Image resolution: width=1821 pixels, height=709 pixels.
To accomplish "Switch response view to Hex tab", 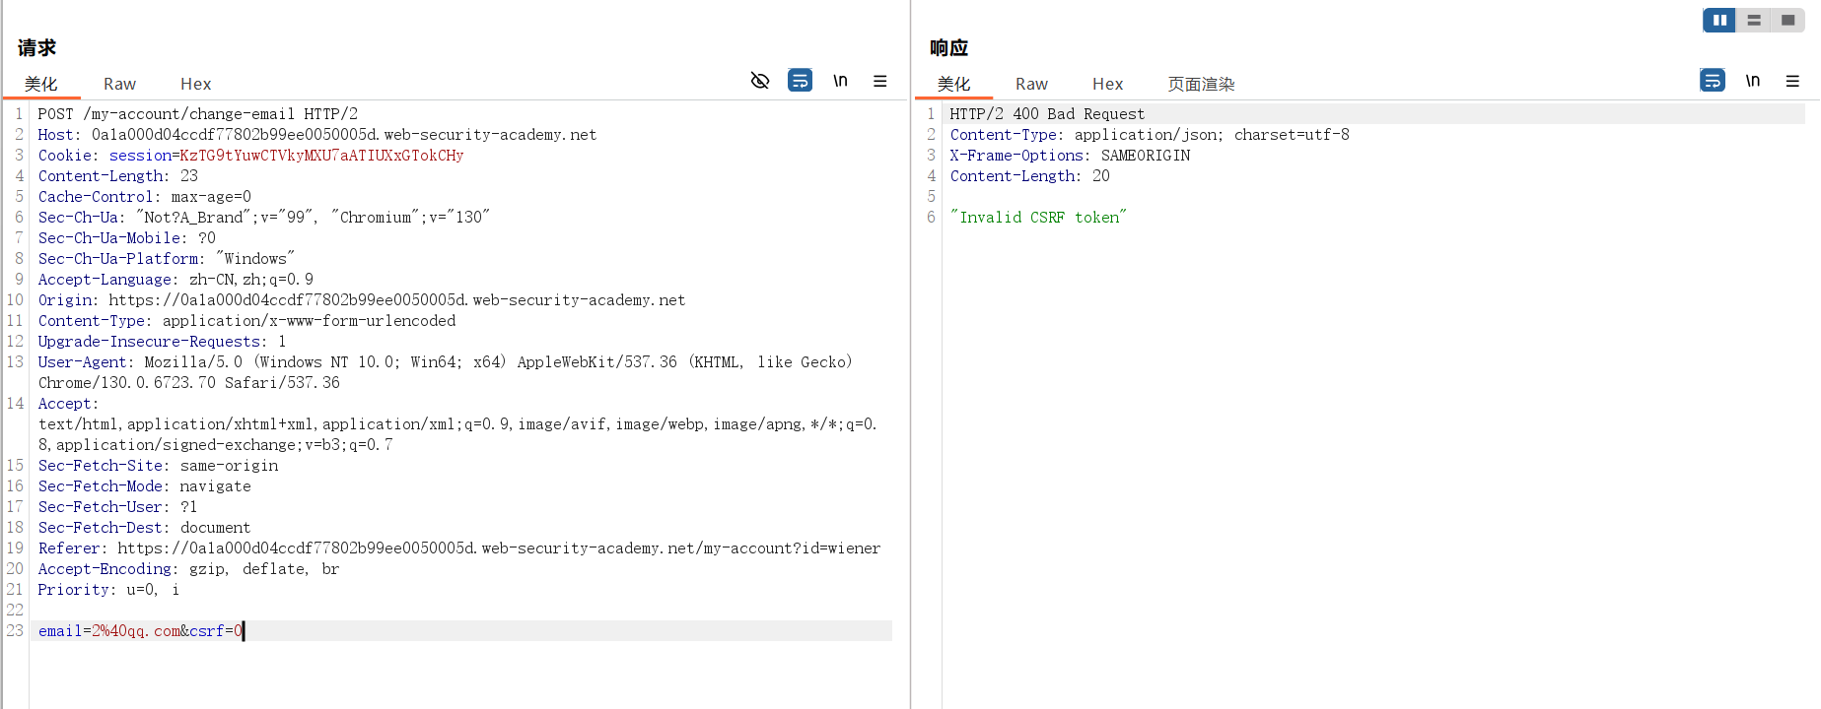I will coord(1107,84).
